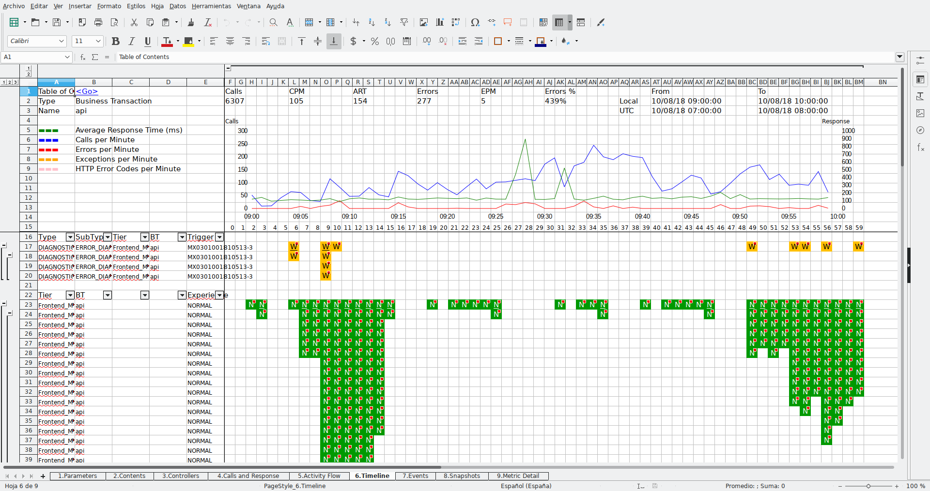Open the Datos menu
The width and height of the screenshot is (930, 491).
click(x=178, y=6)
